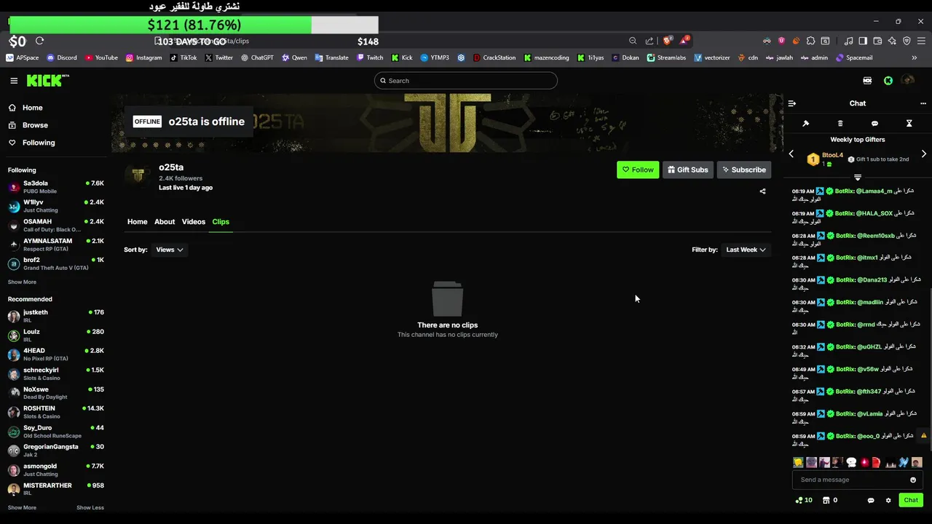Screen dimensions: 932x524
Task: Click the hourglass icon in chat toolbar
Action: pyautogui.click(x=909, y=124)
